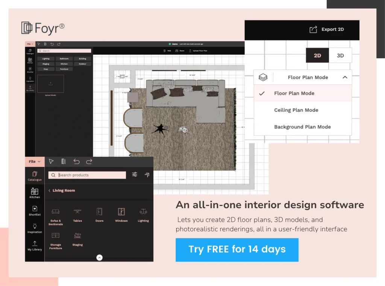The height and width of the screenshot is (286, 385).
Task: Click Try FREE for 14 days
Action: coord(237,250)
